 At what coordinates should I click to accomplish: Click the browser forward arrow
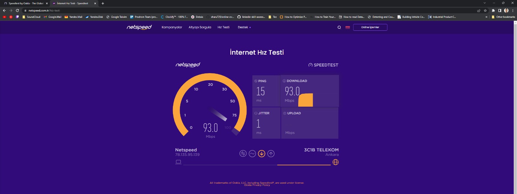coord(11,10)
